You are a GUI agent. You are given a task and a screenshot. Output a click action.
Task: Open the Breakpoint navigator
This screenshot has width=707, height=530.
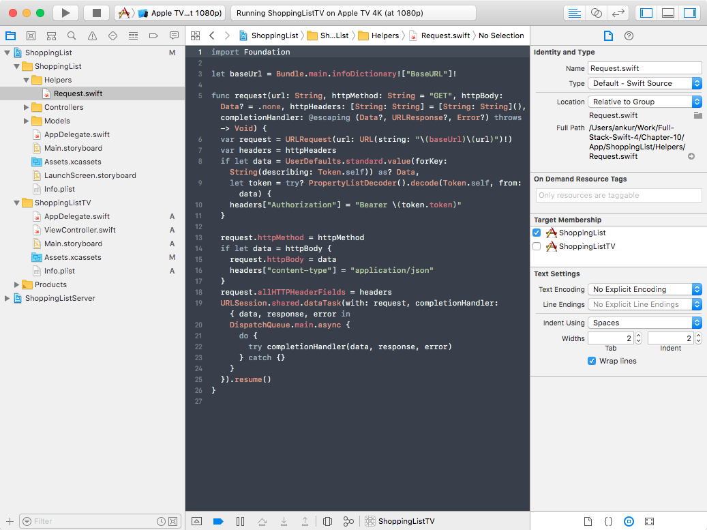click(153, 35)
